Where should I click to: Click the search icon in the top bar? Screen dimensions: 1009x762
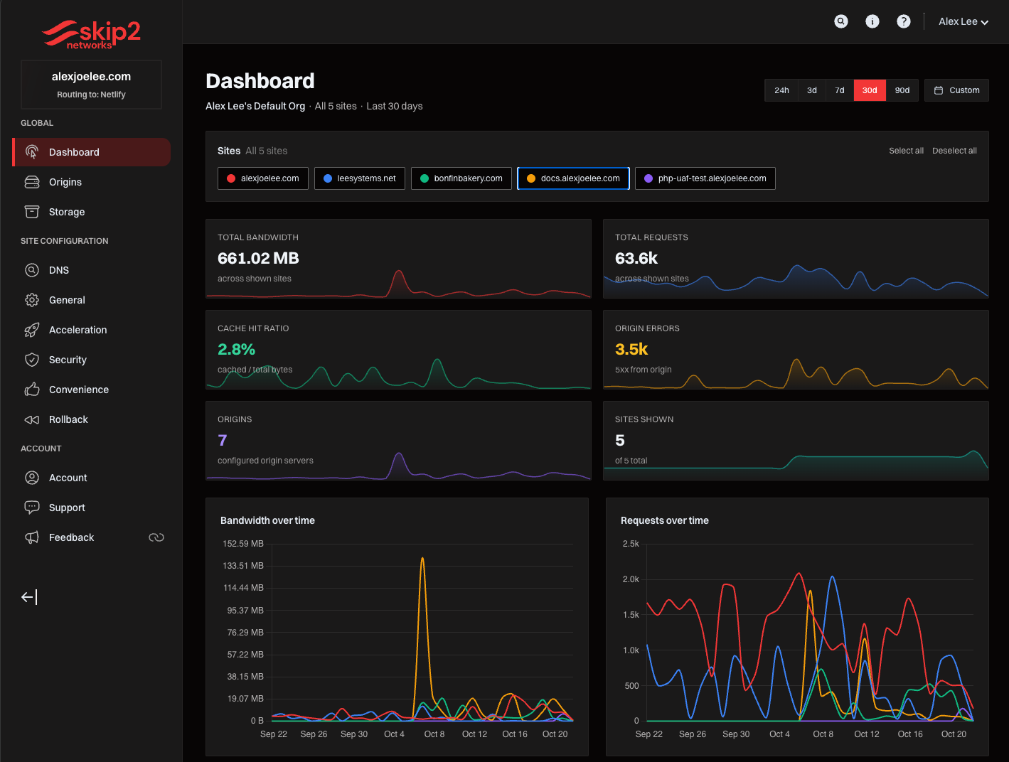coord(841,21)
